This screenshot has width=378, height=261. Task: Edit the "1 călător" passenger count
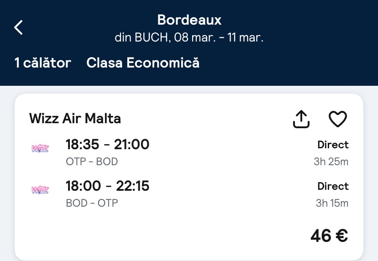(43, 63)
